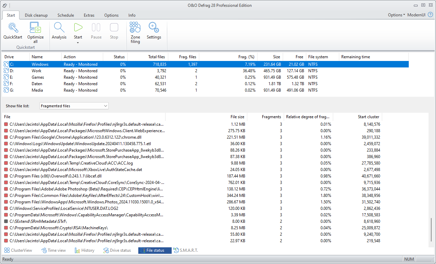Sort drives by the Total files column header
This screenshot has width=436, height=264.
148,57
